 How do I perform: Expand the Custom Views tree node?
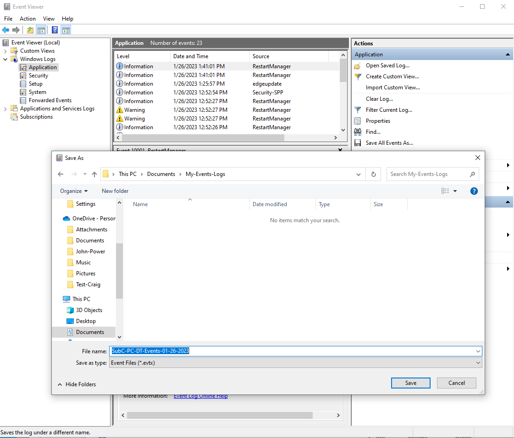point(6,51)
